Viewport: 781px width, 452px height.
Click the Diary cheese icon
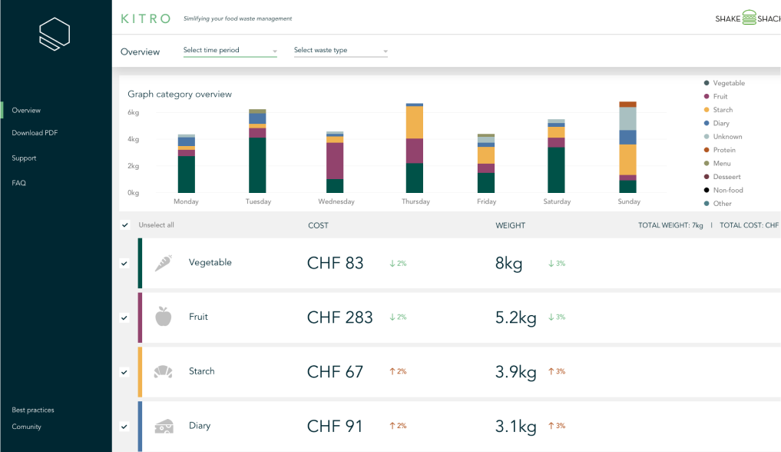tap(164, 426)
